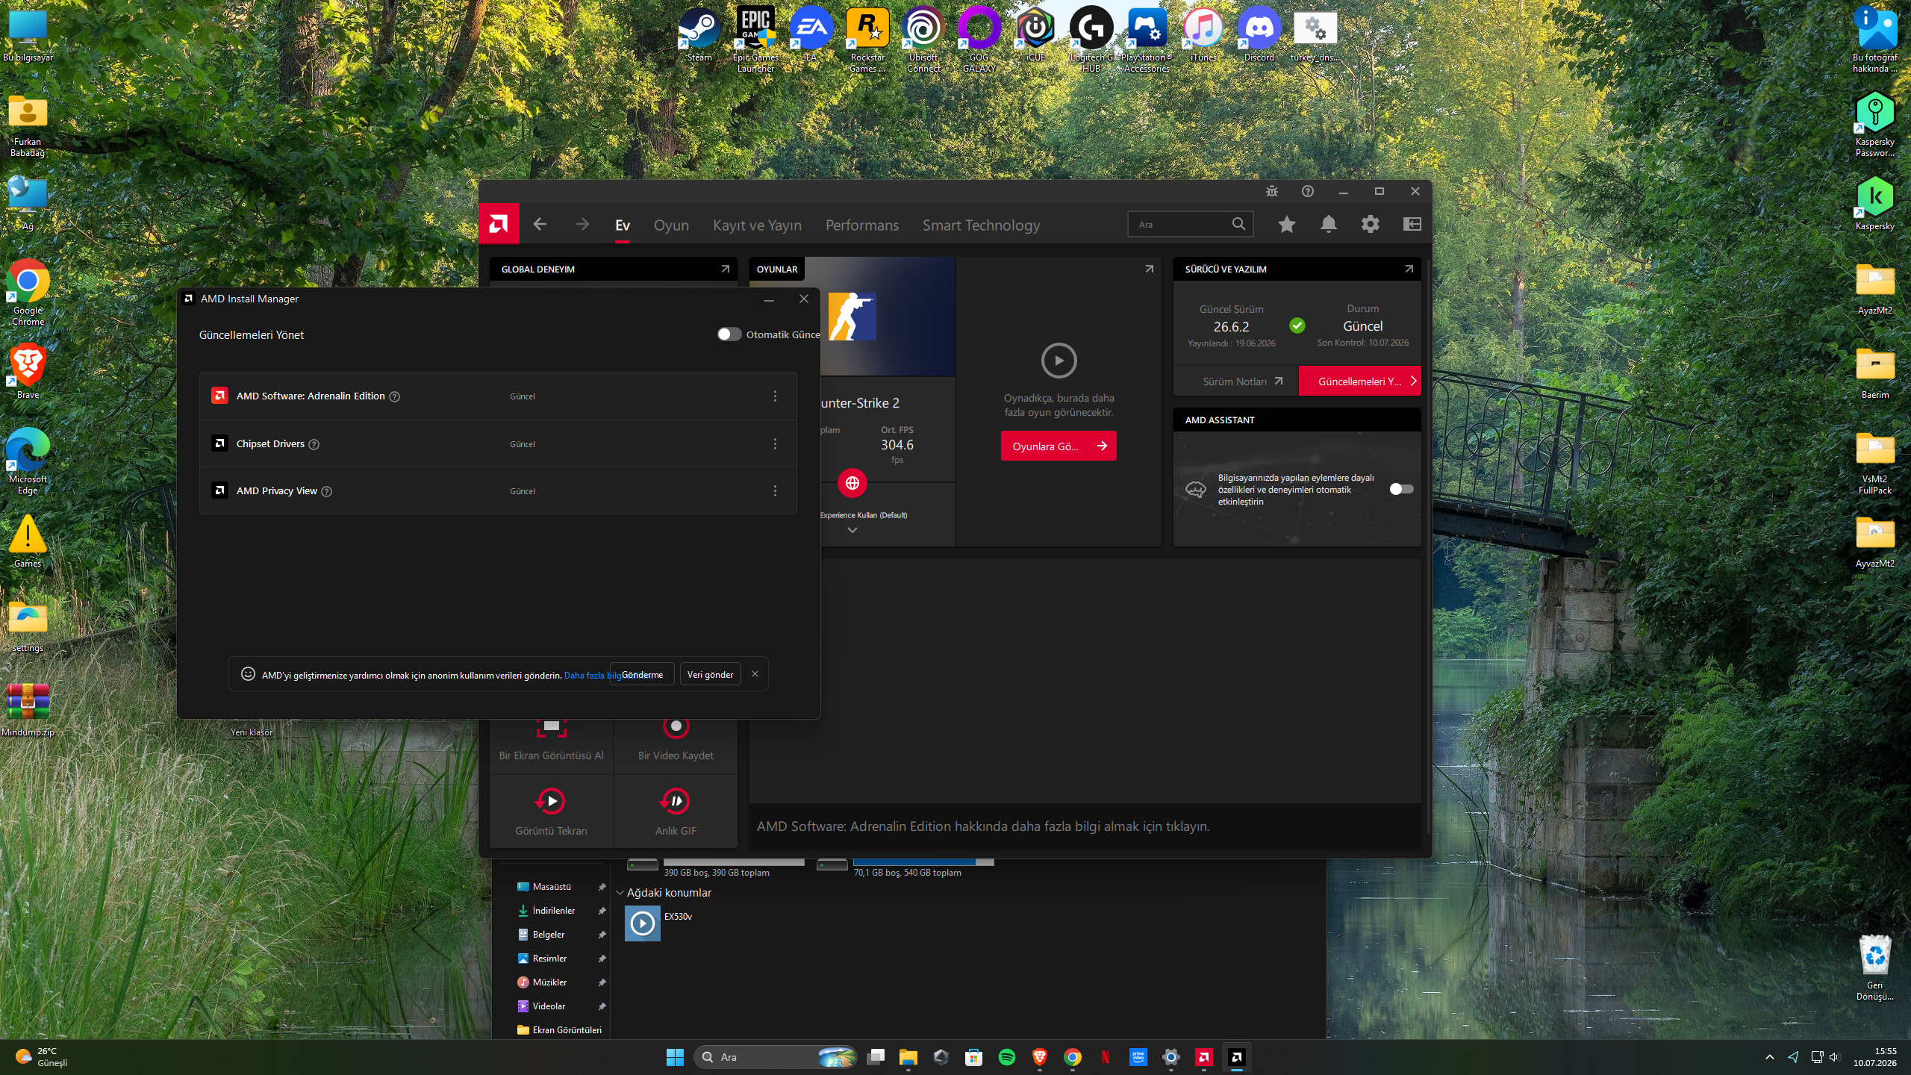Click Bir Video Kaydet record icon
1911x1075 pixels.
(676, 726)
